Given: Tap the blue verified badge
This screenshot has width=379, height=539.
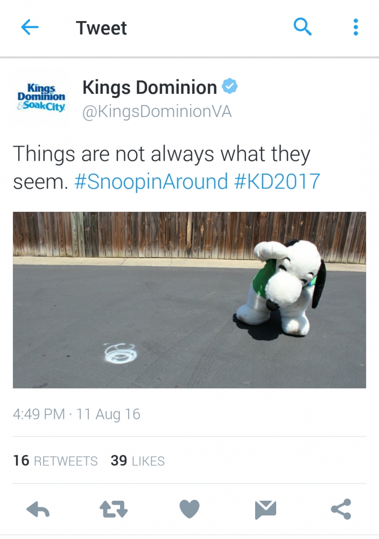Looking at the screenshot, I should click(230, 86).
